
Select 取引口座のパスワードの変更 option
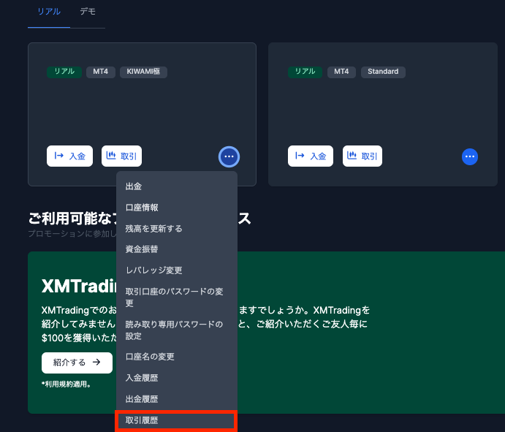pyautogui.click(x=174, y=297)
